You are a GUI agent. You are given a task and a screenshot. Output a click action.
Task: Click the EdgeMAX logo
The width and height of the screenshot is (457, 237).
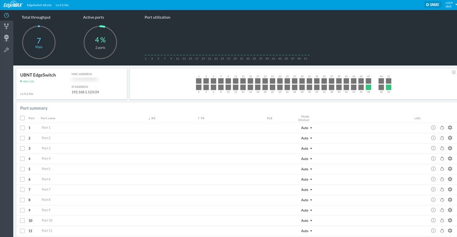[x=13, y=5]
